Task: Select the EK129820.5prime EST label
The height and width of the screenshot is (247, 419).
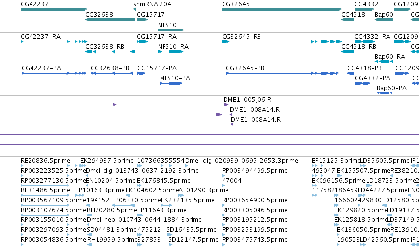Action: point(361,210)
